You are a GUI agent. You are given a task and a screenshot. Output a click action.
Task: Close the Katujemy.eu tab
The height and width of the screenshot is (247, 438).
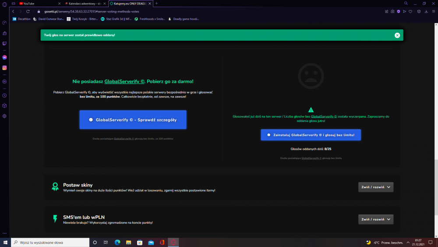click(x=150, y=4)
